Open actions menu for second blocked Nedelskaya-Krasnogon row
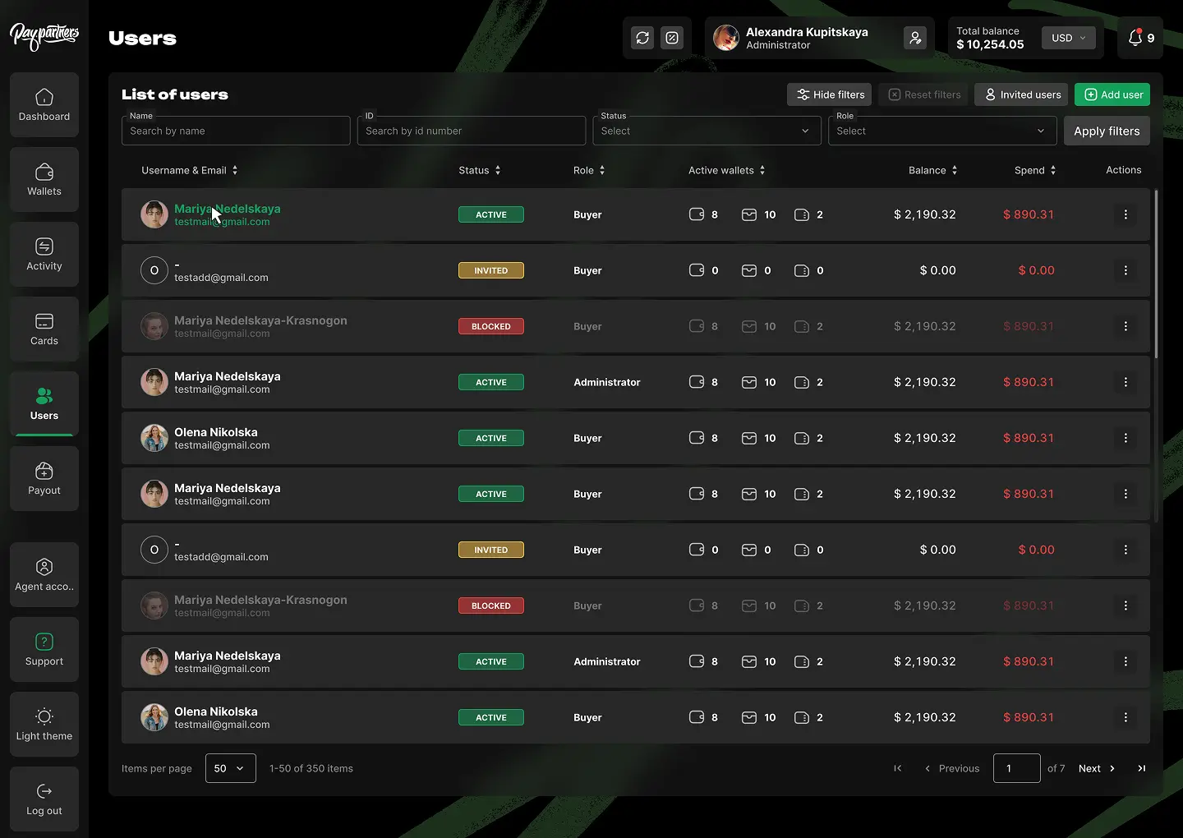Screen dimensions: 1183x838 [x=1125, y=605]
